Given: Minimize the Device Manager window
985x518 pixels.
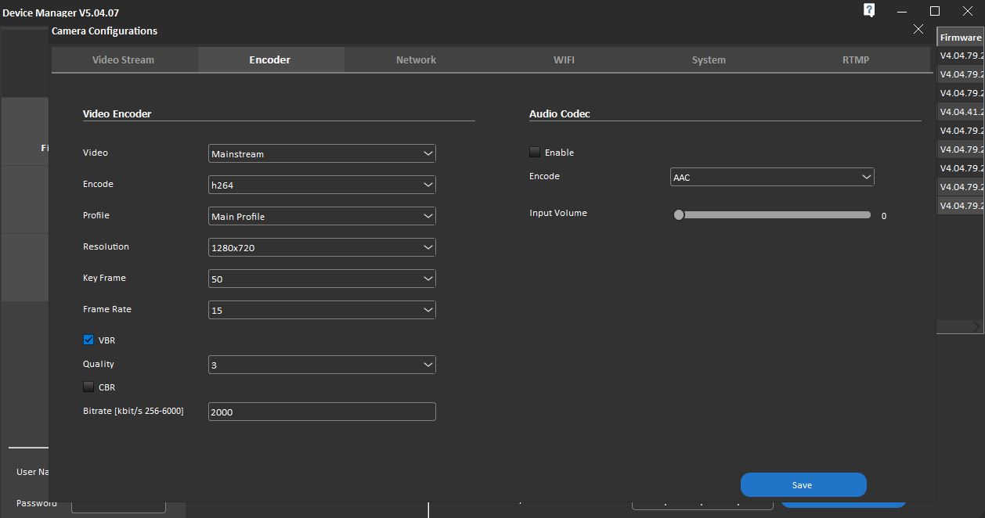Looking at the screenshot, I should pyautogui.click(x=902, y=11).
